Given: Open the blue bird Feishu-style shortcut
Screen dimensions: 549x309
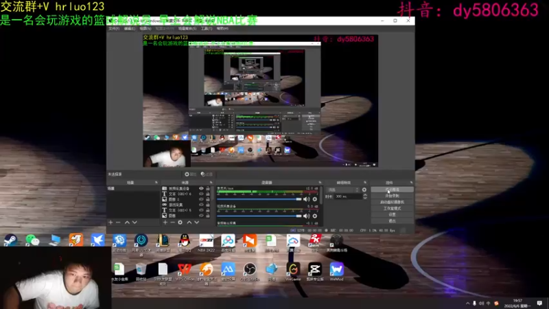Looking at the screenshot, I should [x=97, y=240].
